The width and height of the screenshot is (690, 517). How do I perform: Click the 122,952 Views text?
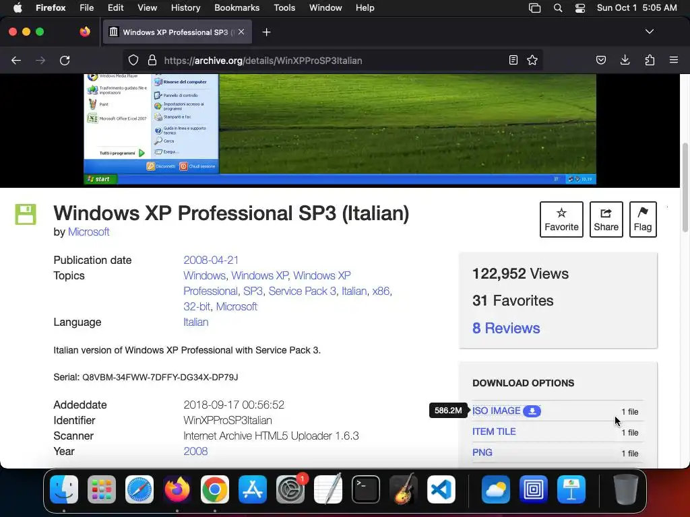click(x=520, y=273)
